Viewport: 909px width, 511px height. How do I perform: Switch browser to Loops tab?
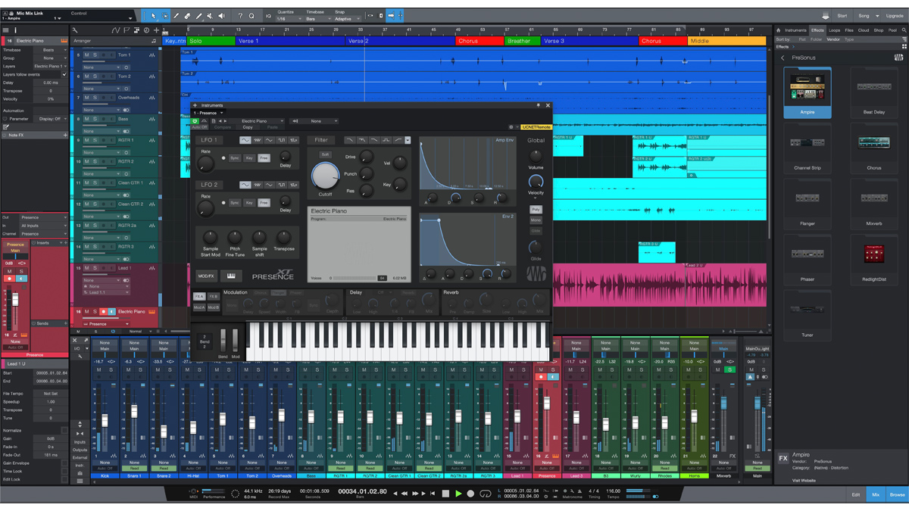point(834,30)
